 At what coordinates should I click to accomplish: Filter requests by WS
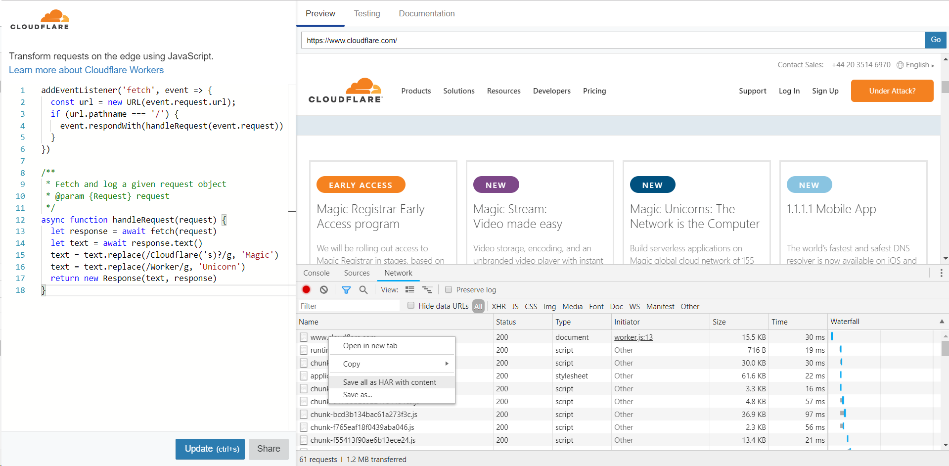[x=634, y=307]
